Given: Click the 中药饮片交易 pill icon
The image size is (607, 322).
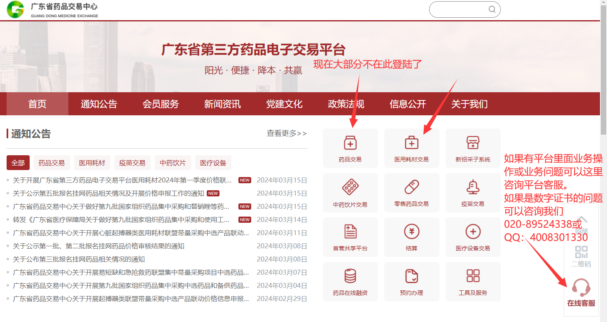Looking at the screenshot, I should (x=350, y=188).
